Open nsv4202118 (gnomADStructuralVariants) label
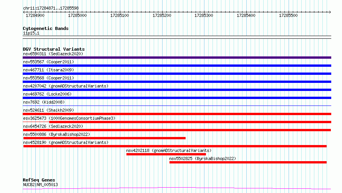Image resolution: width=342 pixels, height=193 pixels. pyautogui.click(x=169, y=150)
